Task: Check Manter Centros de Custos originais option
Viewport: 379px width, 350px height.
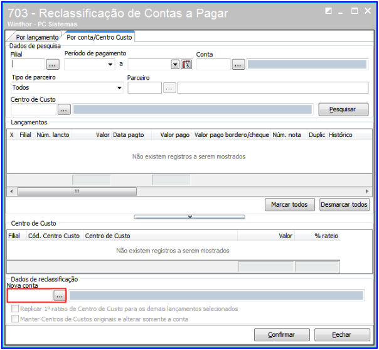Action: click(x=15, y=319)
